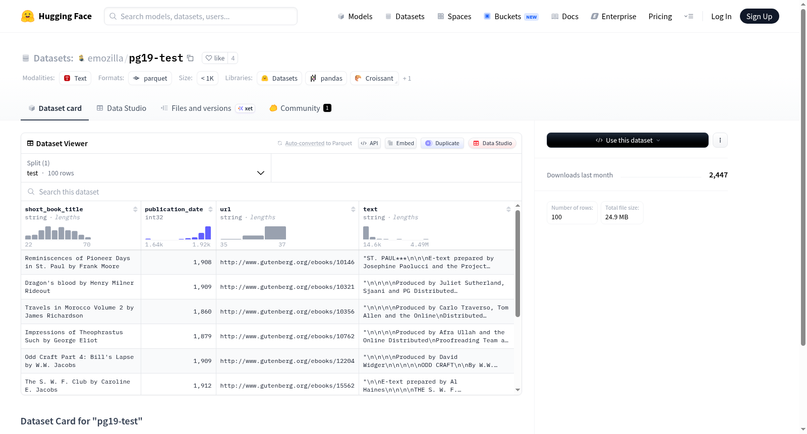Click the page vertical scrollbar
807x434 pixels.
[x=803, y=176]
